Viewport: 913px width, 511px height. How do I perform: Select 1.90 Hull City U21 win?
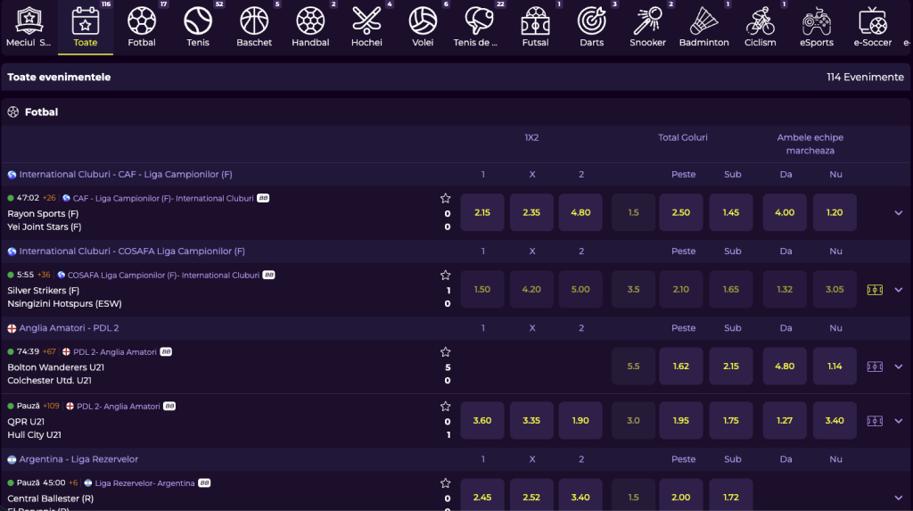click(580, 421)
